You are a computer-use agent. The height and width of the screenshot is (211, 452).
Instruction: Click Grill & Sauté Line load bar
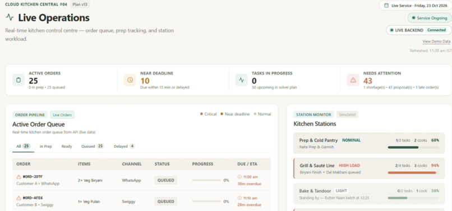click(x=413, y=172)
